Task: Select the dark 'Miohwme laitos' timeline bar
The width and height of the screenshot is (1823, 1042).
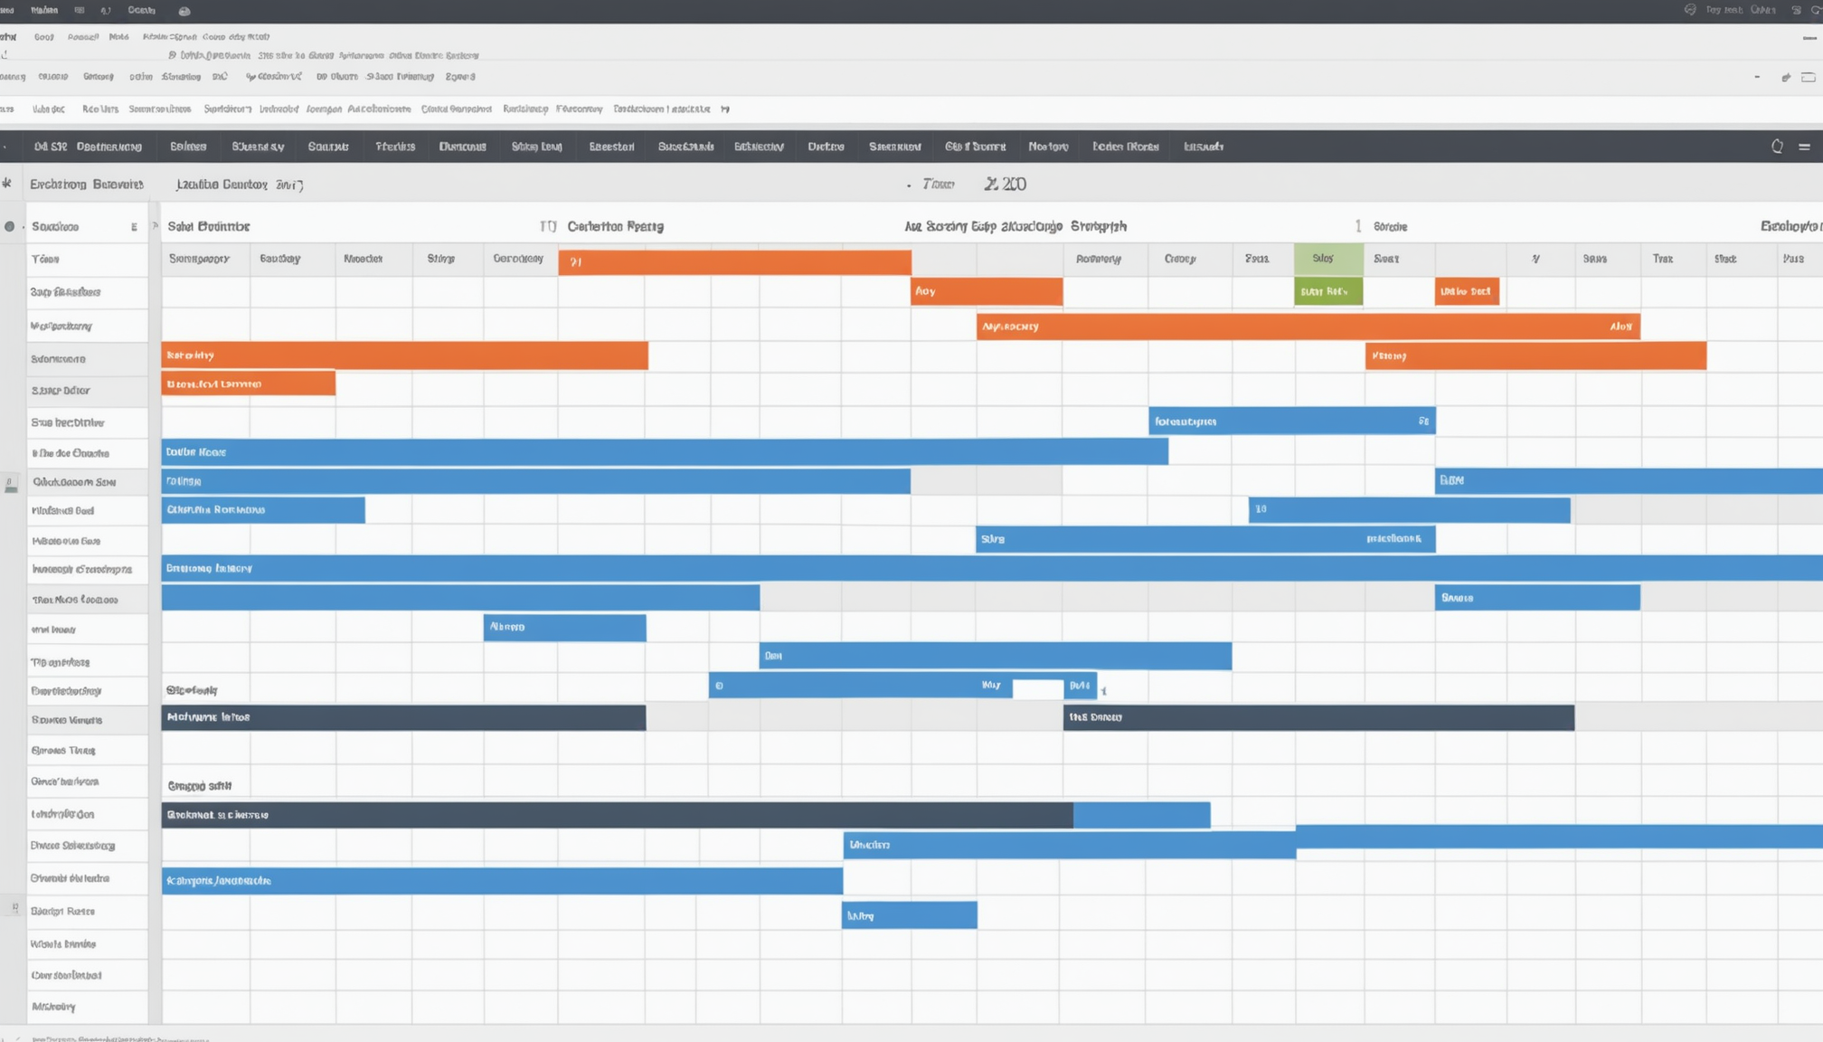Action: pyautogui.click(x=403, y=717)
